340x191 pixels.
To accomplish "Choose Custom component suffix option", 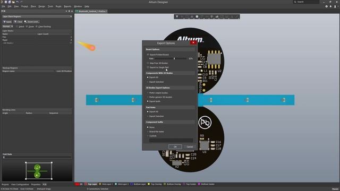I will point(148,136).
